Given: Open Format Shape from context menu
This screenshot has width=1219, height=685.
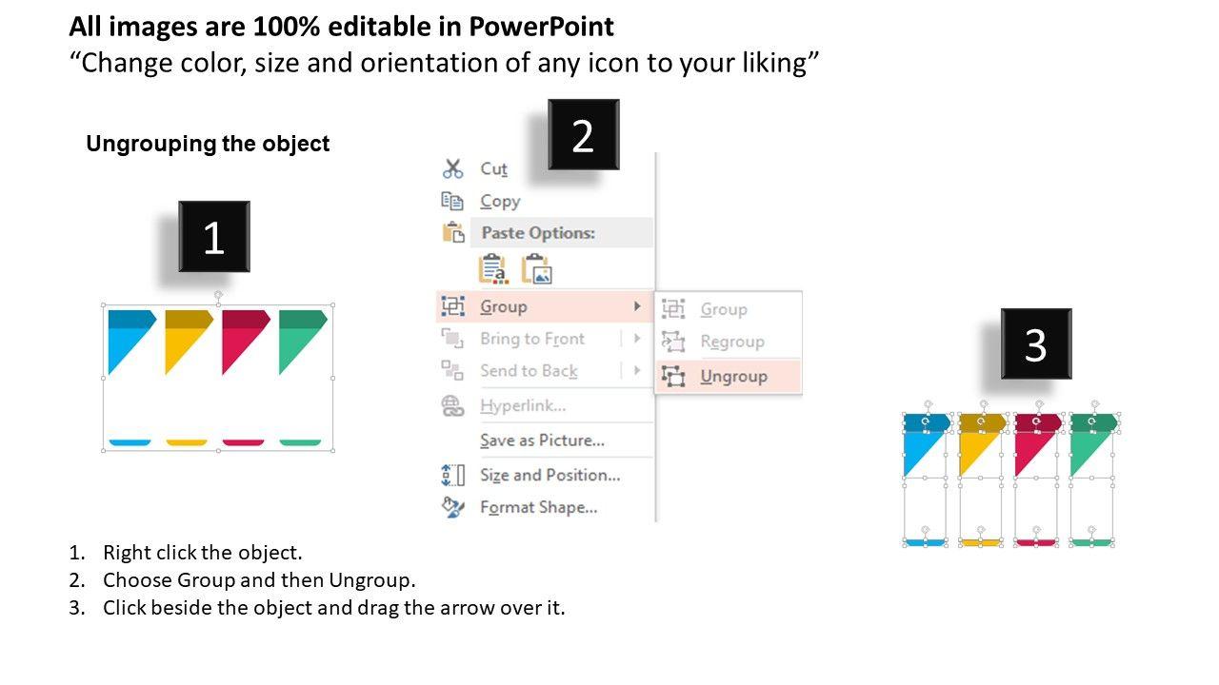Looking at the screenshot, I should pyautogui.click(x=538, y=507).
